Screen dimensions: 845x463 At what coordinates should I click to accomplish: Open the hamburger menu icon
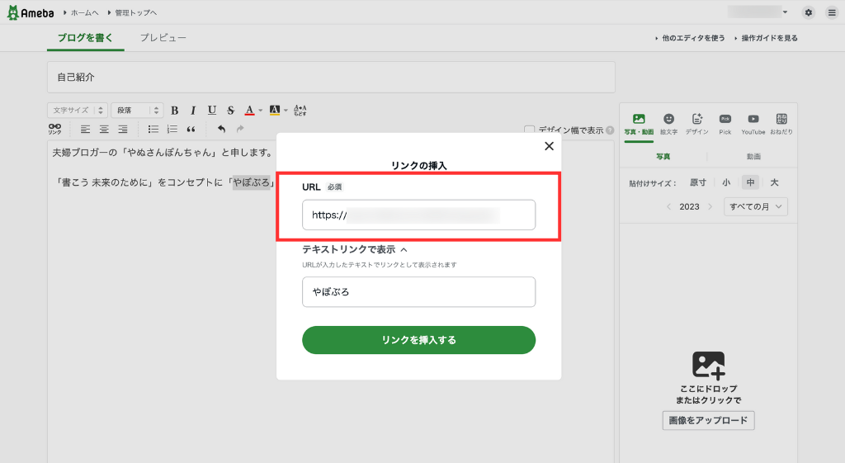tap(832, 12)
